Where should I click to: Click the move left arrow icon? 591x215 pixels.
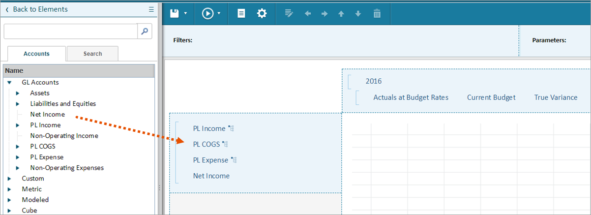[308, 14]
